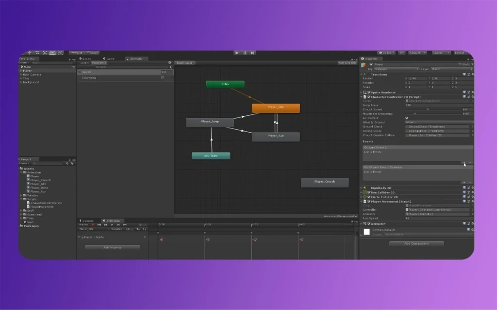Select the Player_Idle state in the Animator
Viewport: 497px width, 310px height.
click(x=276, y=108)
